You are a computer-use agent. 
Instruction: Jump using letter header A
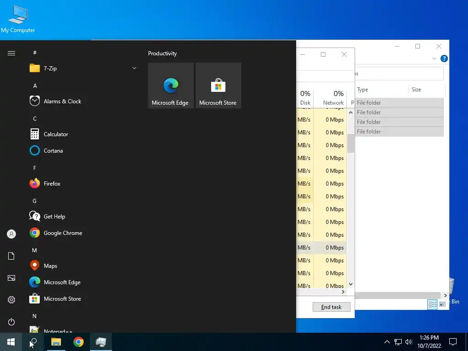[35, 86]
